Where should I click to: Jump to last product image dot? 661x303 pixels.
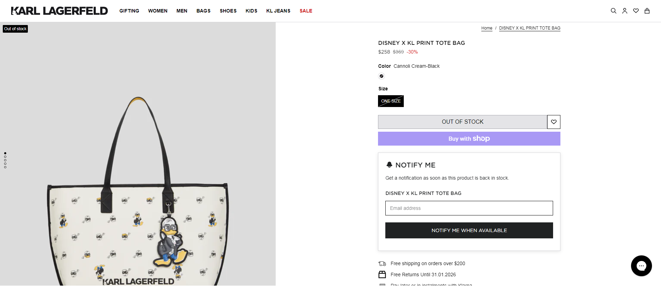point(5,167)
